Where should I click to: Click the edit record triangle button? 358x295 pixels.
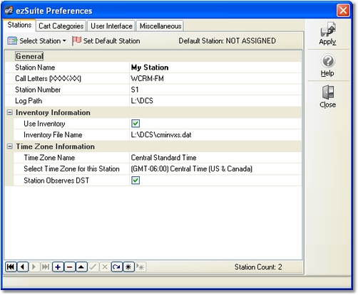81,267
